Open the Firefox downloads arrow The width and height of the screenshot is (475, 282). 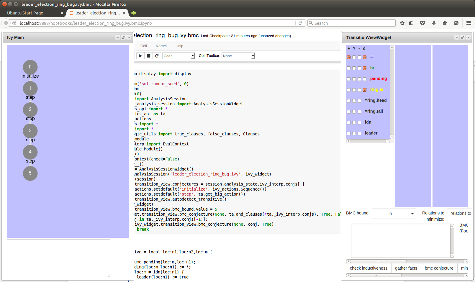tap(433, 23)
